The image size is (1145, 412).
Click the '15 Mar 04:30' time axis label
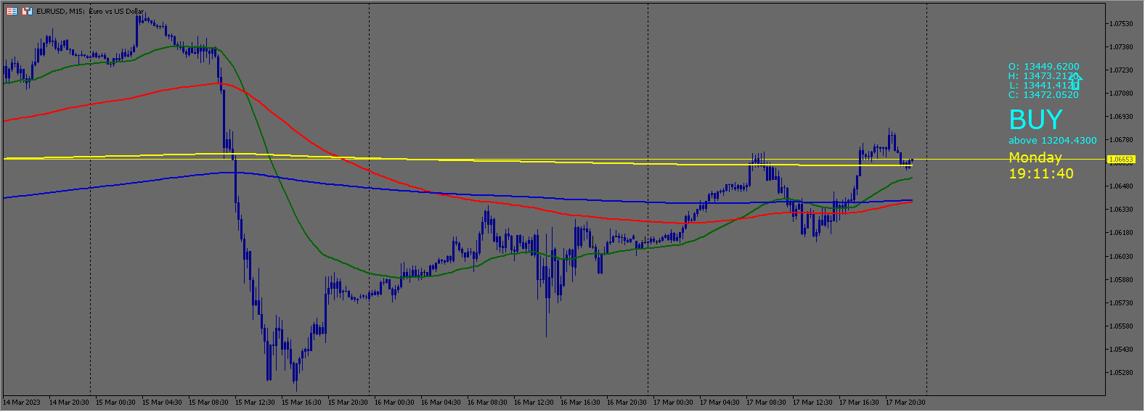click(x=162, y=403)
